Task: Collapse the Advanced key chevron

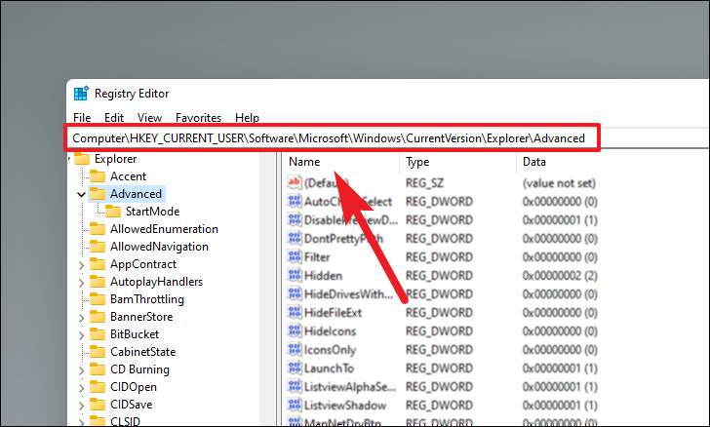Action: 81,194
